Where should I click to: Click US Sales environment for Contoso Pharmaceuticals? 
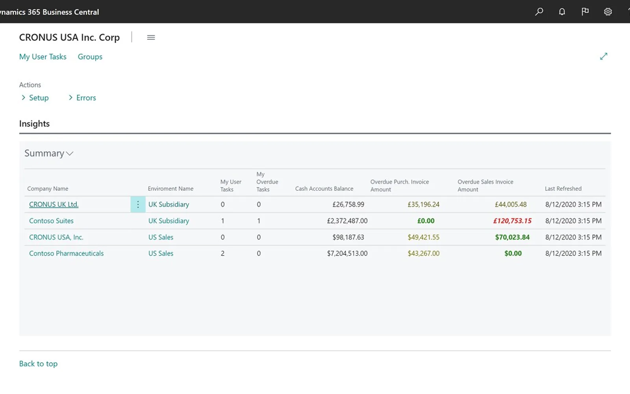pyautogui.click(x=161, y=253)
